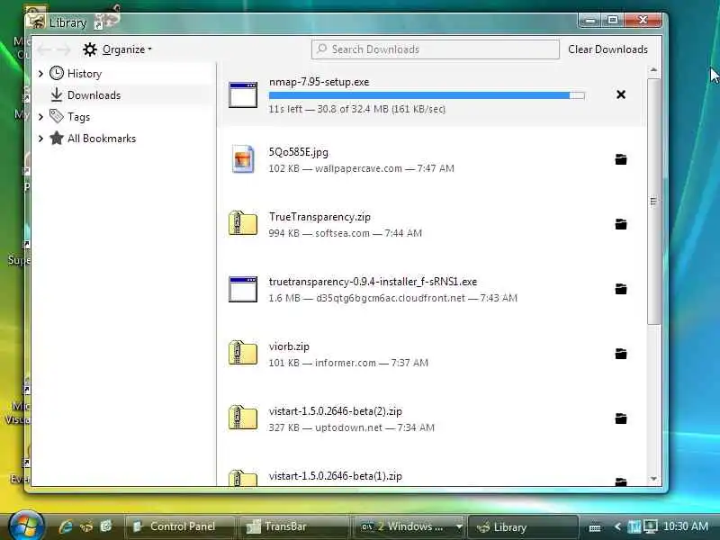Click the 10:30 AM taskbar clock

click(686, 526)
